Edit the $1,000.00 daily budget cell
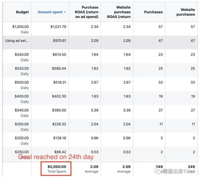 (20, 27)
